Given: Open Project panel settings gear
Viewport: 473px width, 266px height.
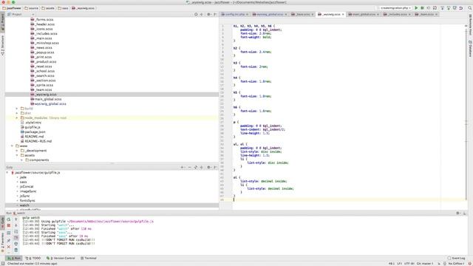Looking at the screenshot, I should click(208, 14).
